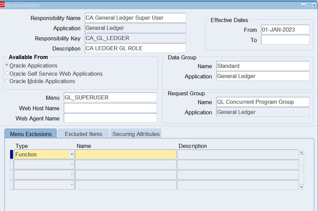Viewport: 318px width, 211px height.
Task: Click the Effective Dates To field
Action: (285, 40)
